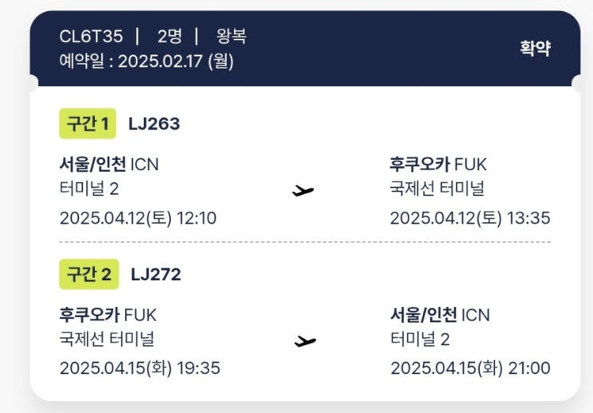Click the 예약일 2025.02.17 booking date
The height and width of the screenshot is (413, 593).
coord(146,61)
